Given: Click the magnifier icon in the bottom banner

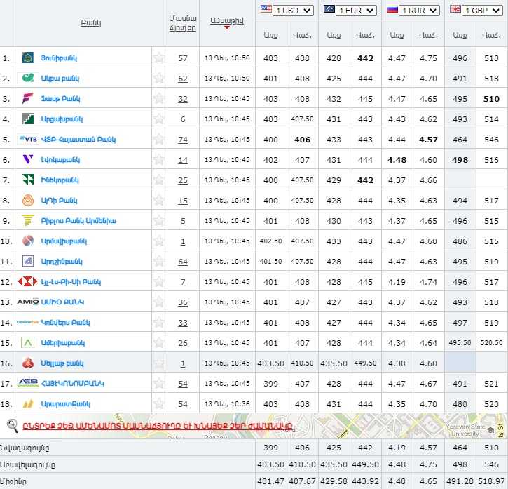Looking at the screenshot, I should pyautogui.click(x=12, y=424).
